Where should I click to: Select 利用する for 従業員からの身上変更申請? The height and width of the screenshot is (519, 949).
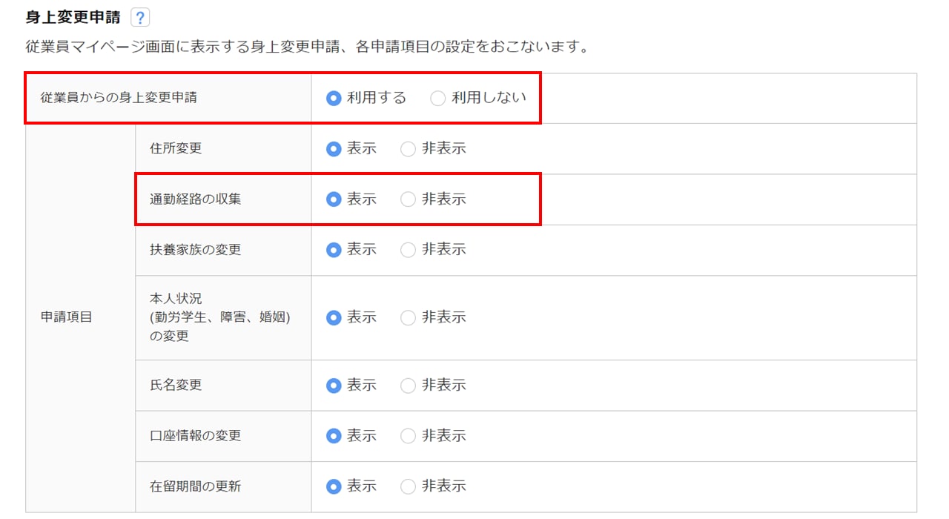pyautogui.click(x=334, y=99)
